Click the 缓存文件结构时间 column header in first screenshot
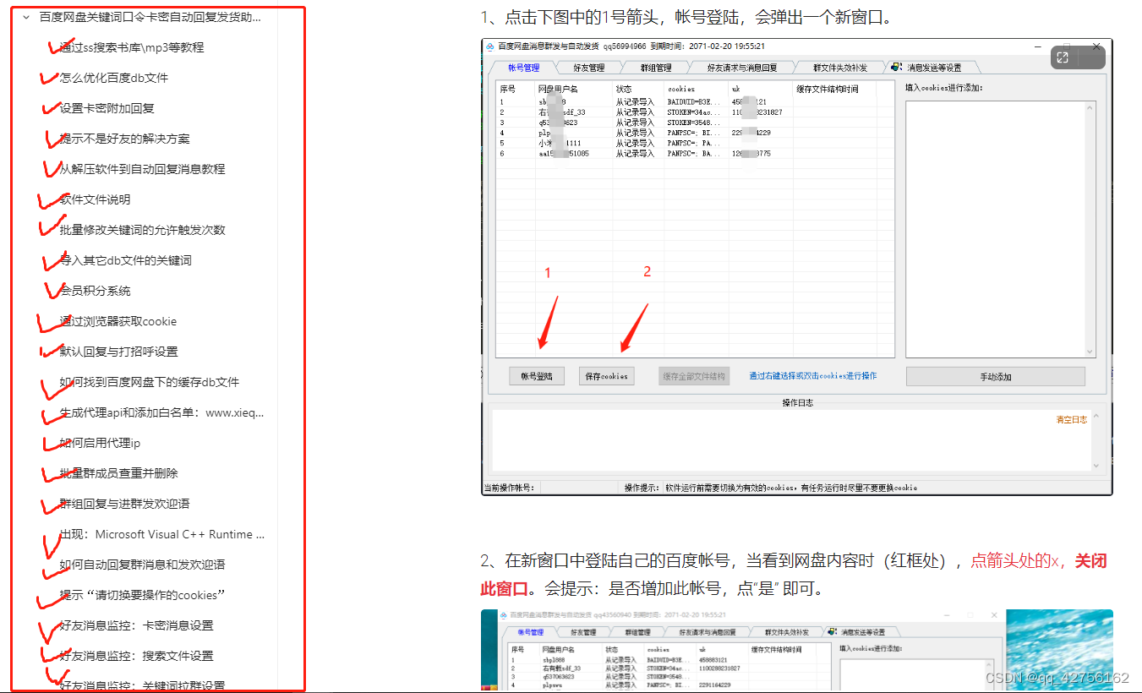Screen dimensions: 1142x693 834,89
